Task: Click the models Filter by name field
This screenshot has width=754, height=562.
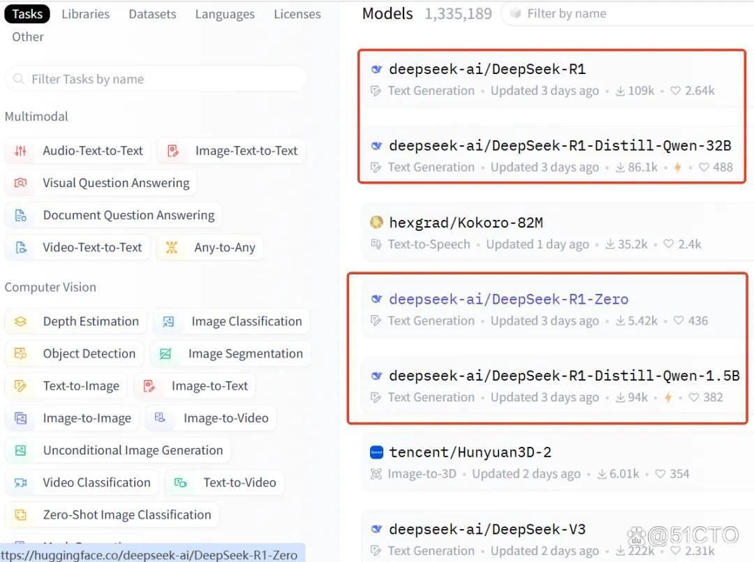Action: point(628,13)
